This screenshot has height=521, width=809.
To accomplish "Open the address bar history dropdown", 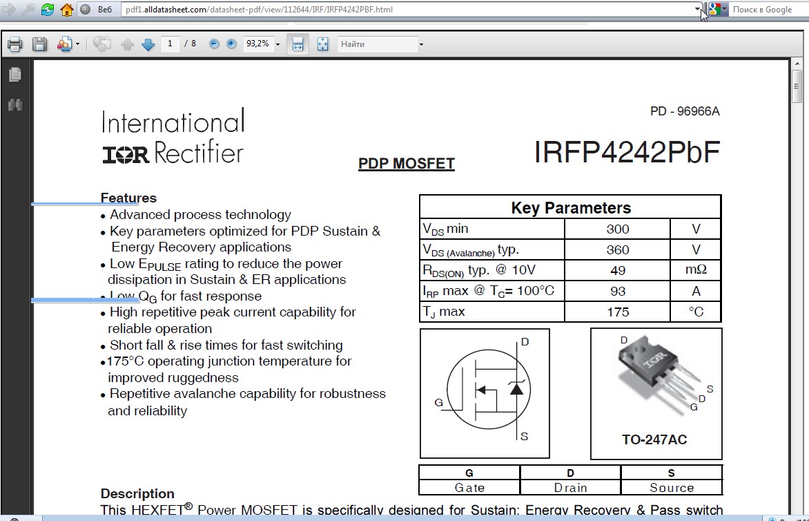I will pyautogui.click(x=697, y=10).
